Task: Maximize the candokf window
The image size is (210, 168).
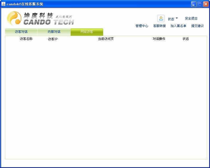Action: pyautogui.click(x=200, y=4)
